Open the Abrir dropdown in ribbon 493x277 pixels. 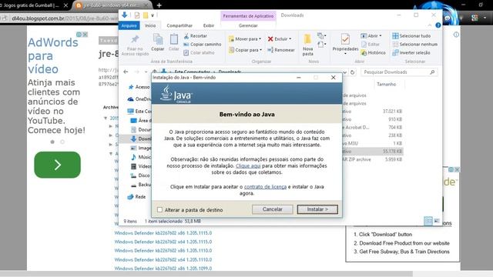(x=371, y=36)
